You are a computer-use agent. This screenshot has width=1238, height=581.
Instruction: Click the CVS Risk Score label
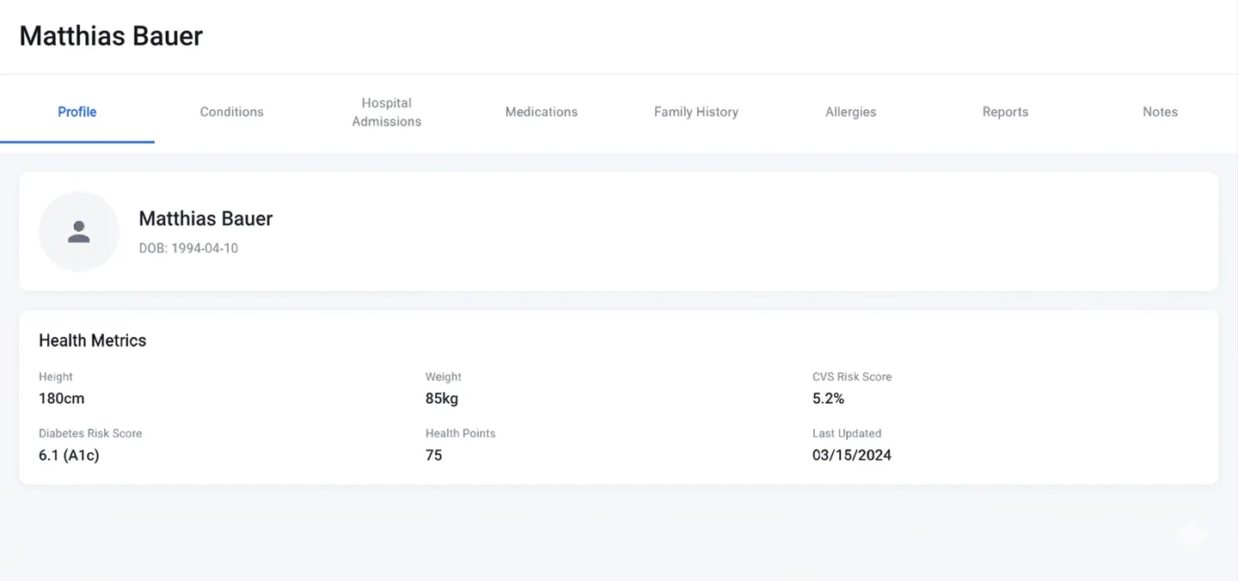coord(852,376)
